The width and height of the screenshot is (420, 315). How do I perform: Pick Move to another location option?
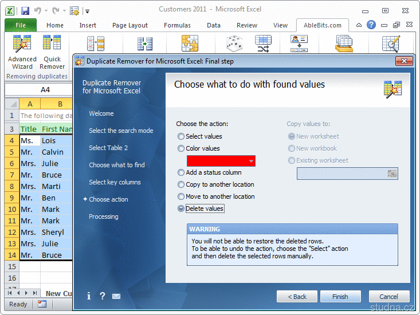point(181,196)
